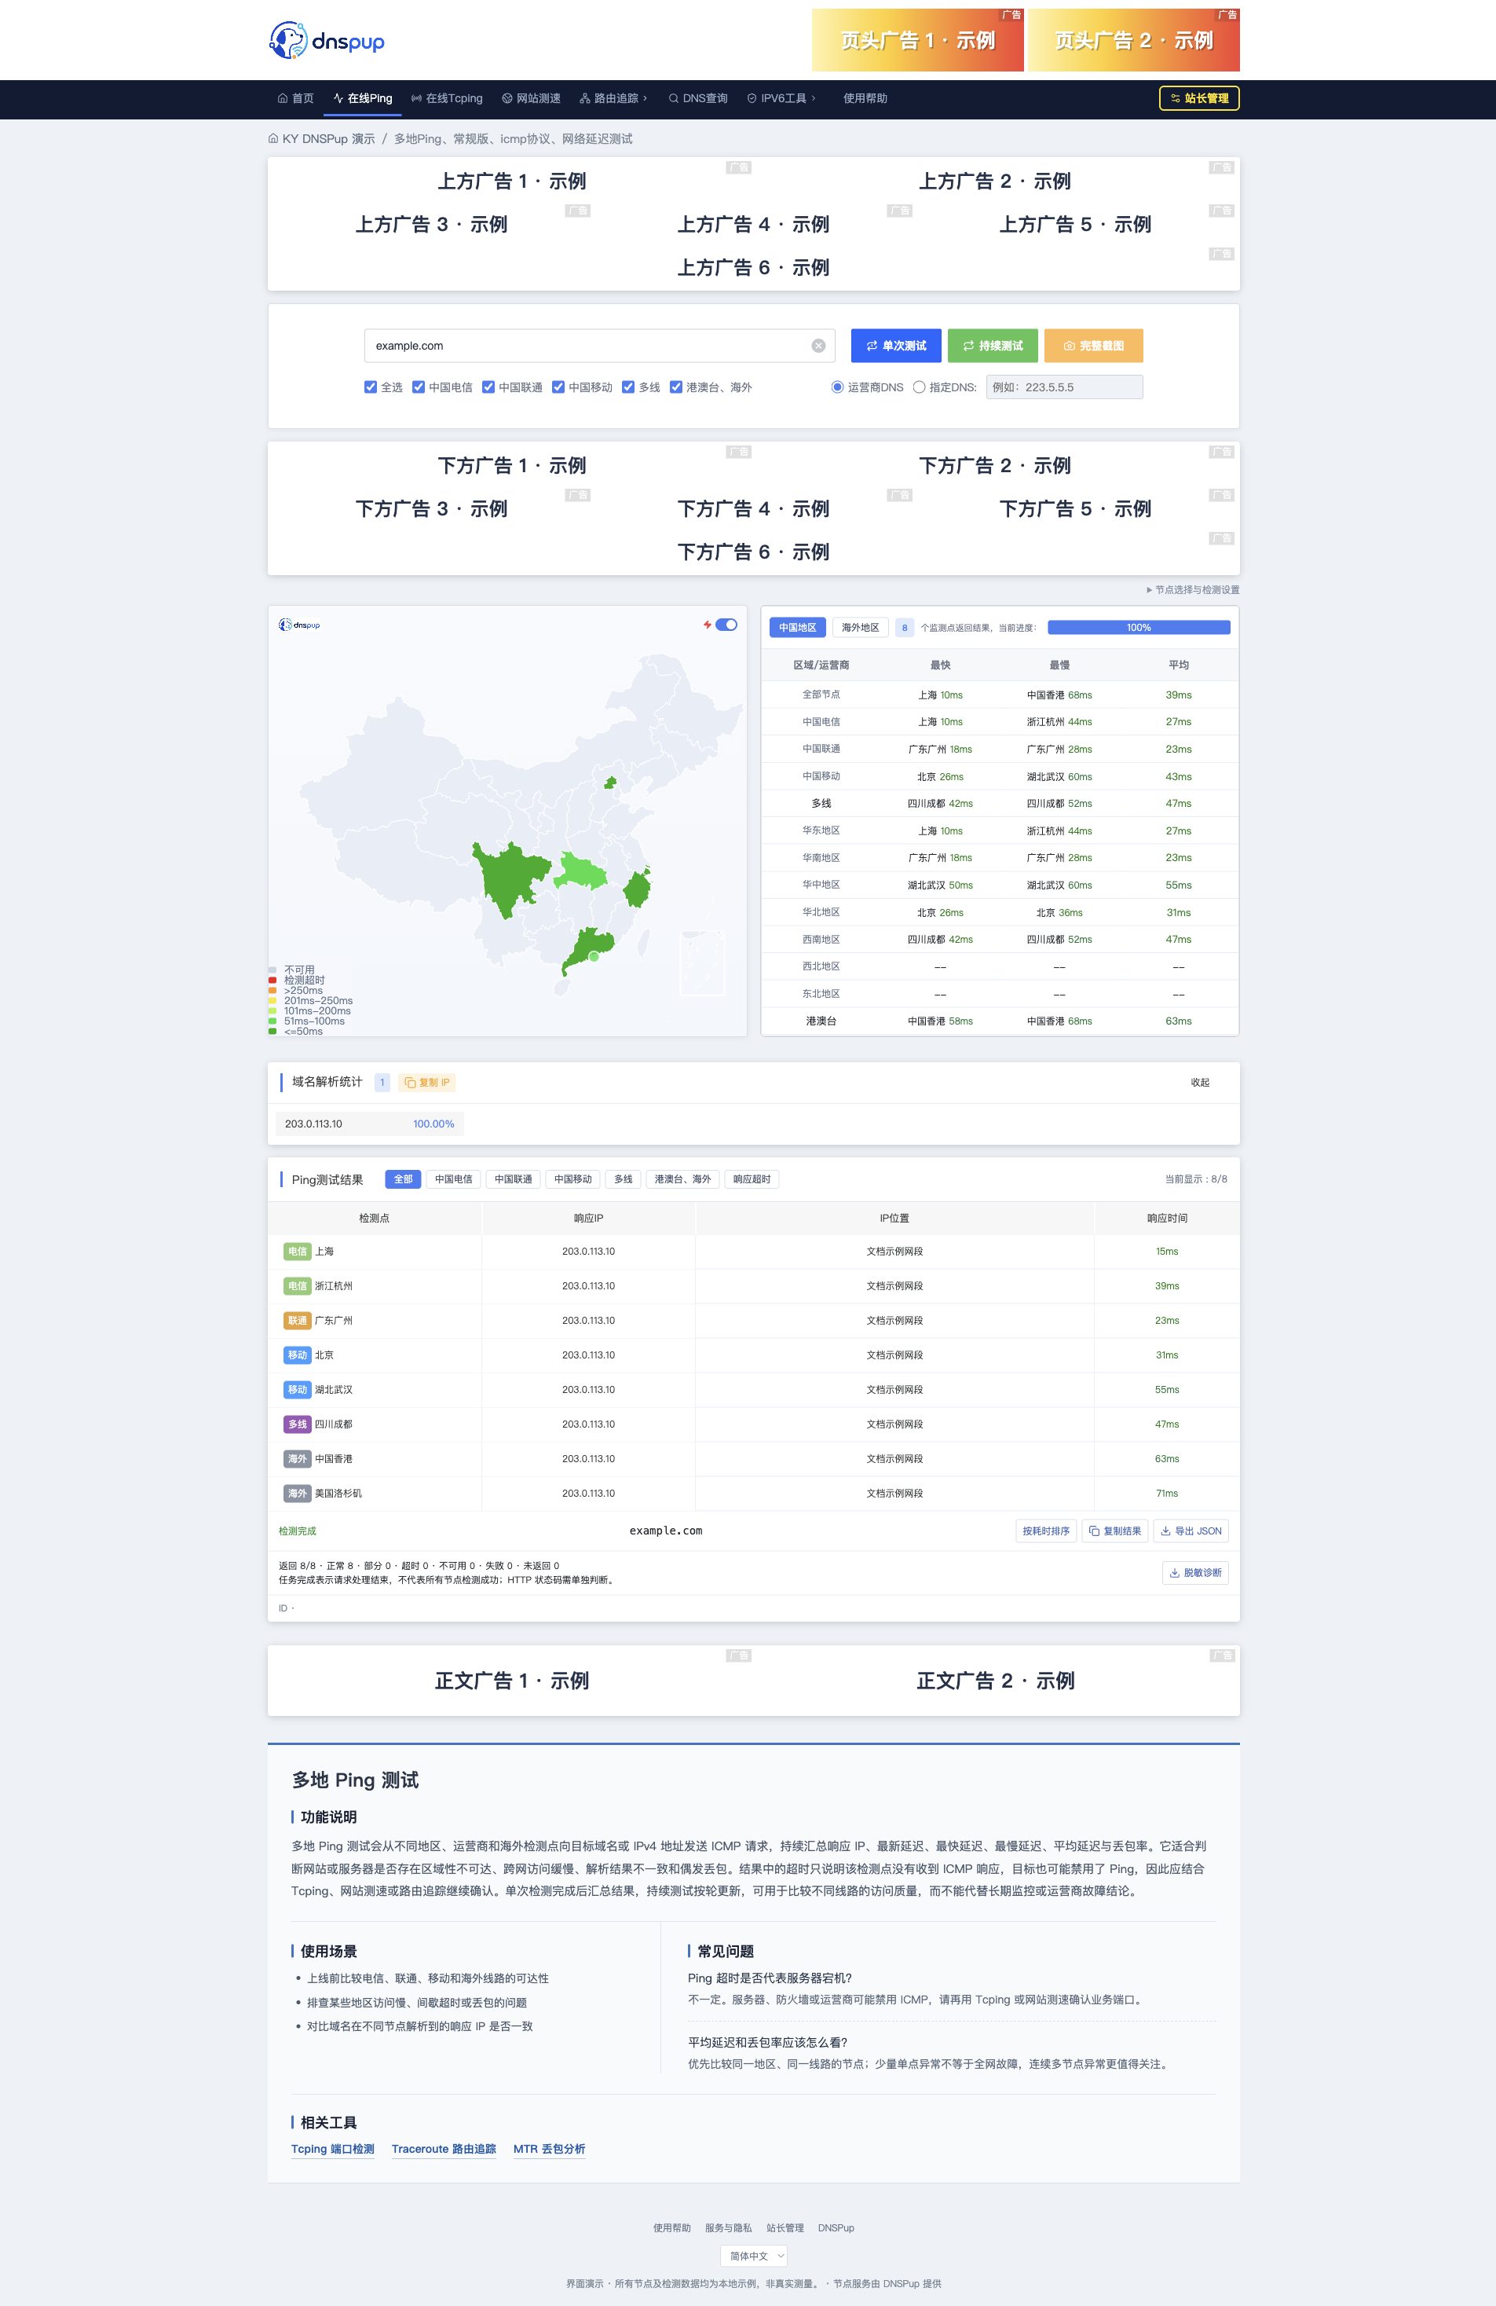Select the 运营商DNS radio button
Image resolution: width=1496 pixels, height=2306 pixels.
[838, 387]
